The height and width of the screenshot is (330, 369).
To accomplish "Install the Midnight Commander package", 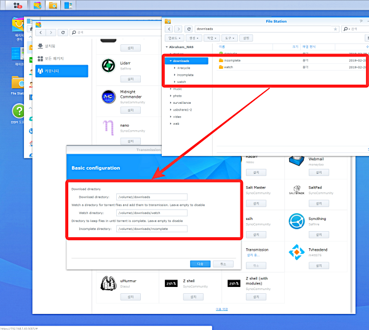I will 130,110.
